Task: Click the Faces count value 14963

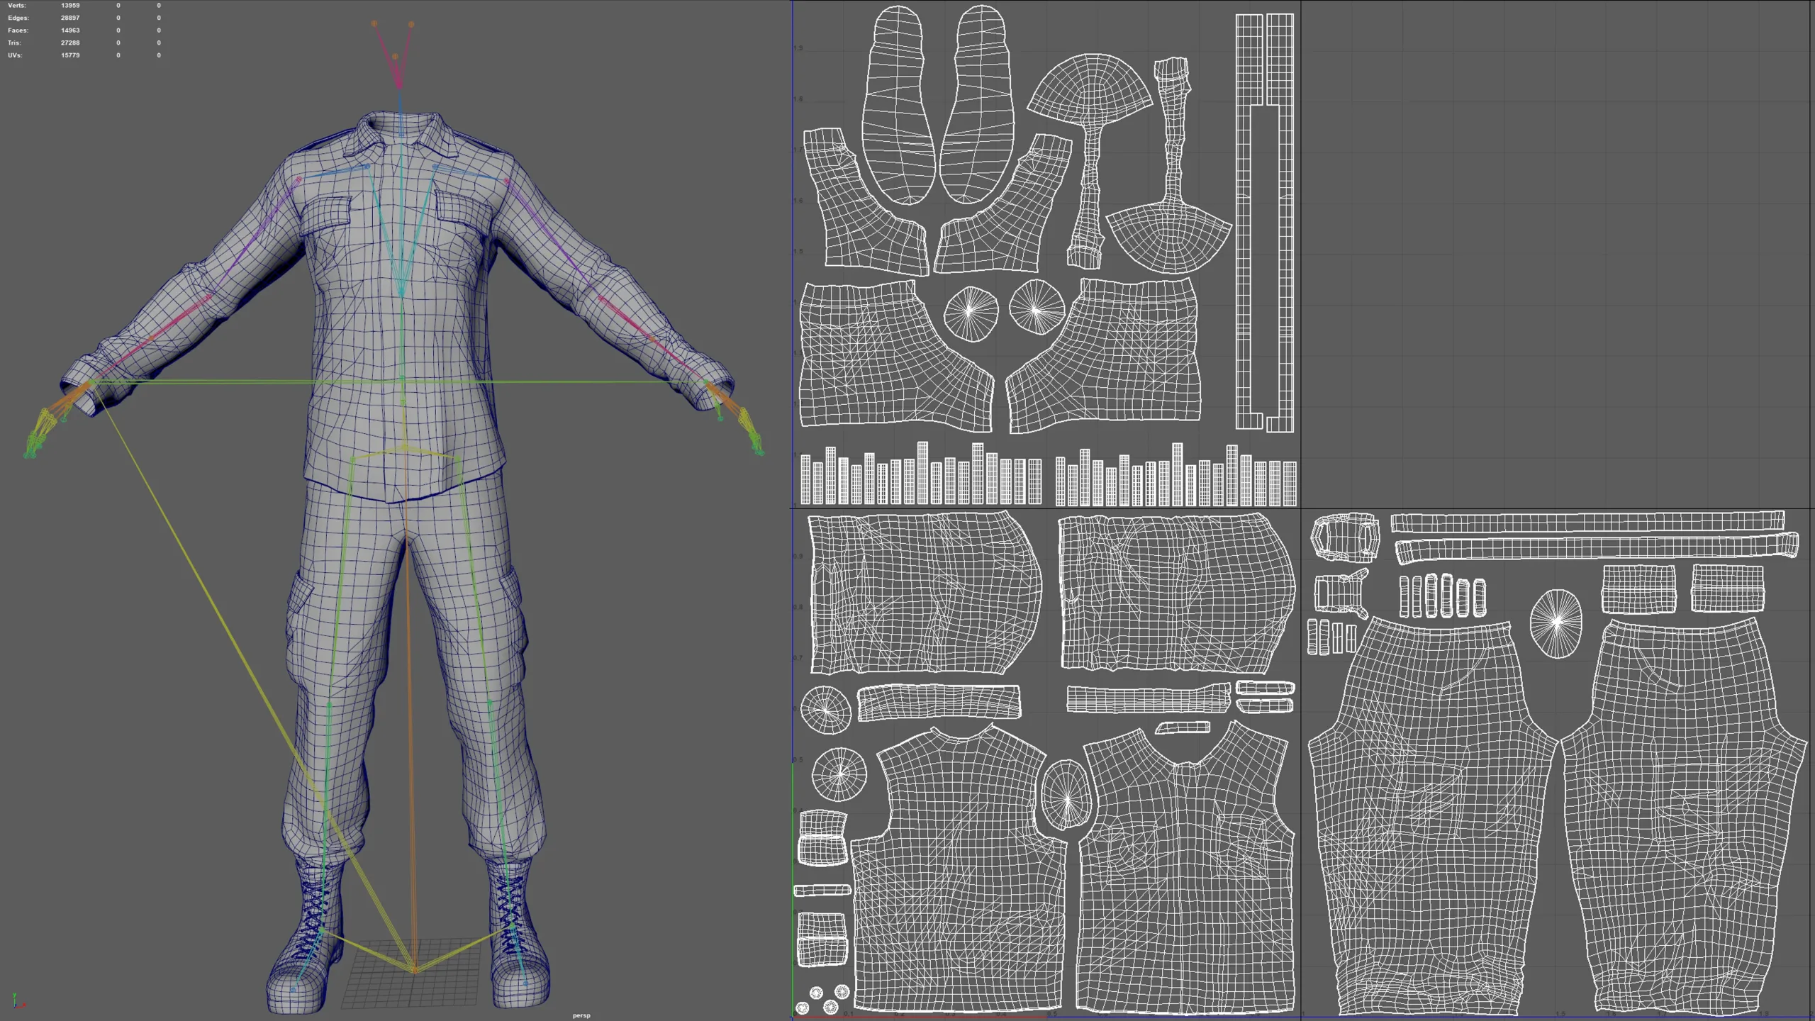Action: [x=71, y=30]
